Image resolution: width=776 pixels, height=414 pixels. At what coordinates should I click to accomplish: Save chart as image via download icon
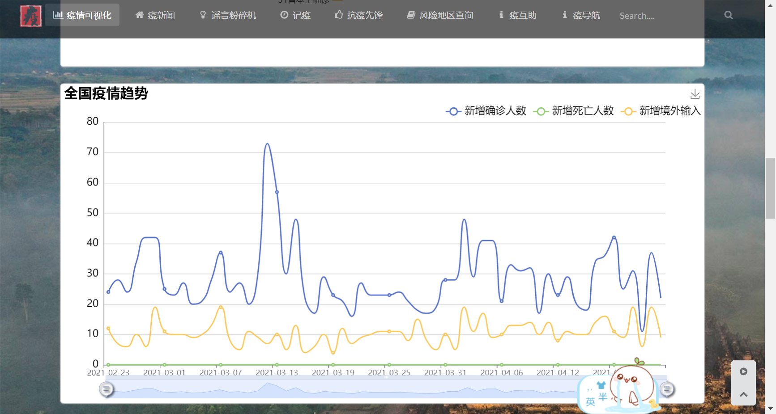pyautogui.click(x=695, y=94)
